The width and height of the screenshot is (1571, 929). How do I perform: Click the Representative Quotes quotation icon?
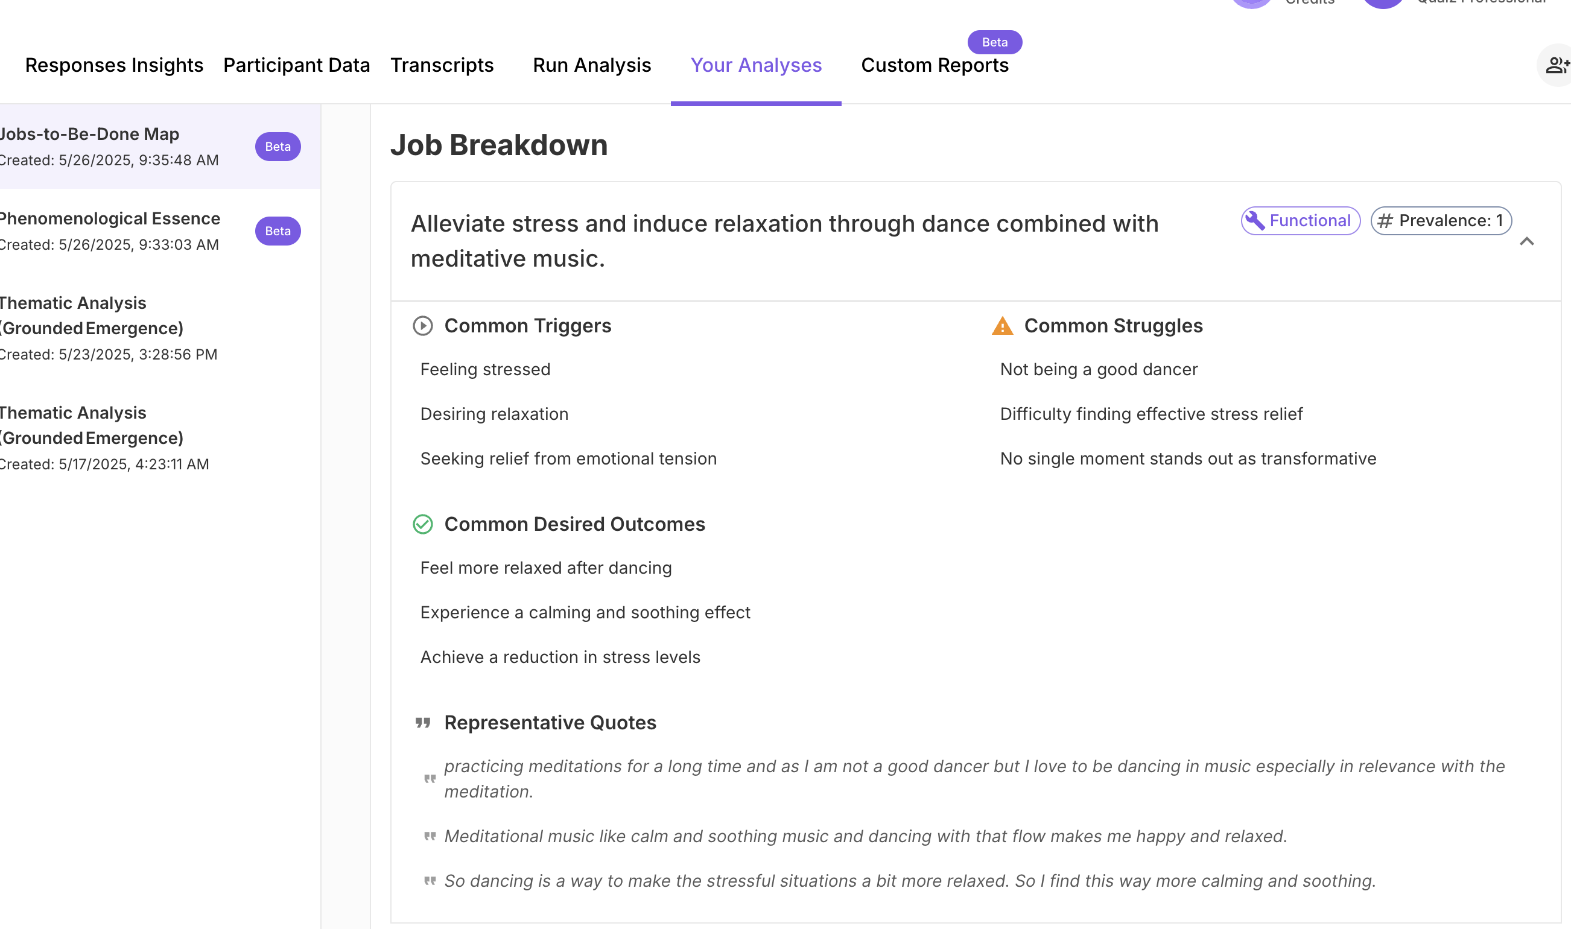pos(423,723)
